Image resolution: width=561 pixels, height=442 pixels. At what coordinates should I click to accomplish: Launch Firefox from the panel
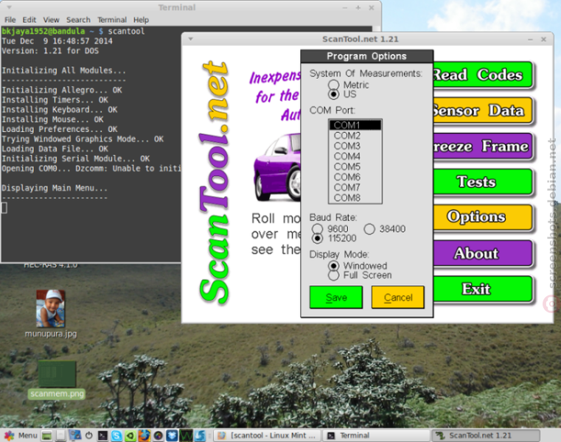click(144, 435)
